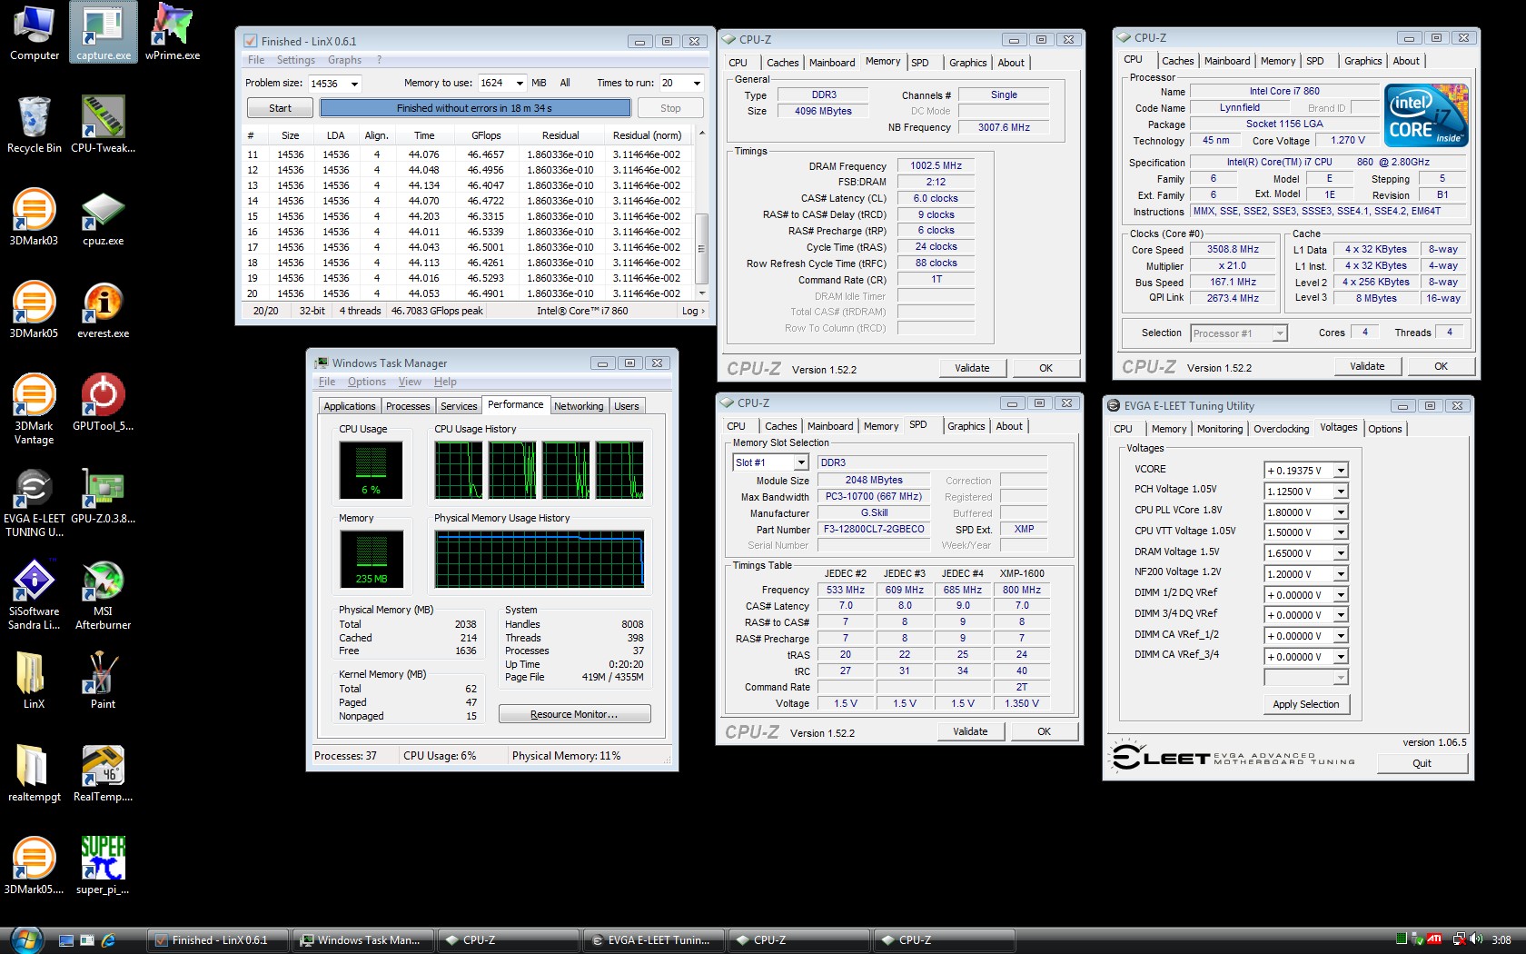Open the NF200 Voltage 1.2V dropdown
The image size is (1526, 954).
tap(1341, 574)
